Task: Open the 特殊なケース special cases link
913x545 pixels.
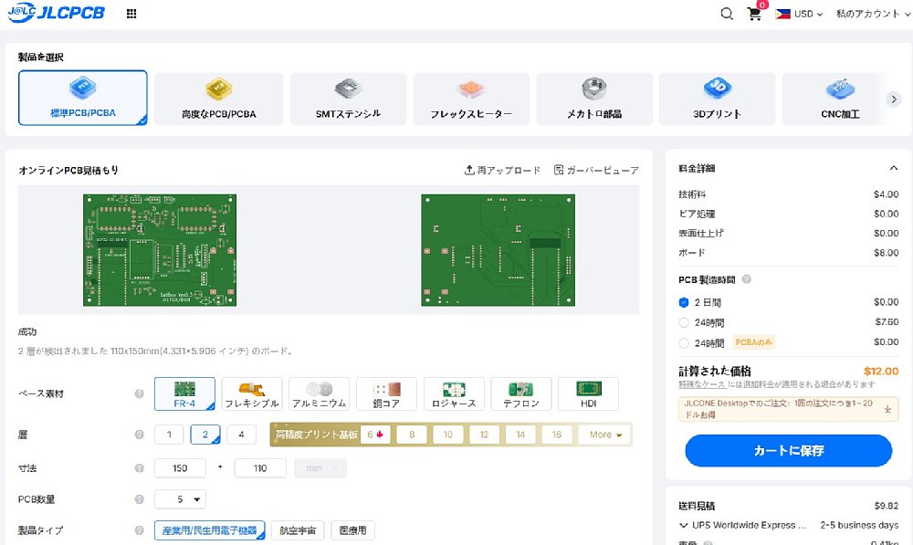Action: (701, 384)
